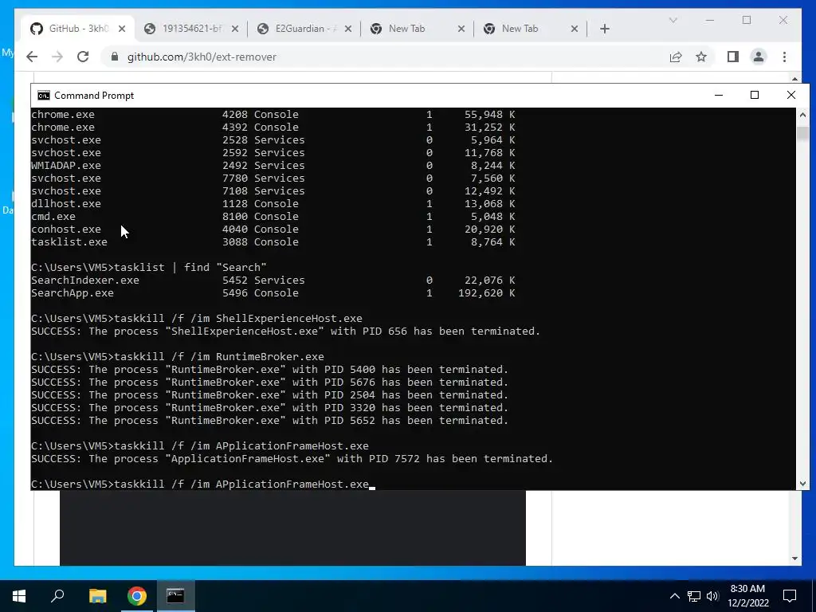
Task: Close the GitHub tab
Action: [122, 29]
